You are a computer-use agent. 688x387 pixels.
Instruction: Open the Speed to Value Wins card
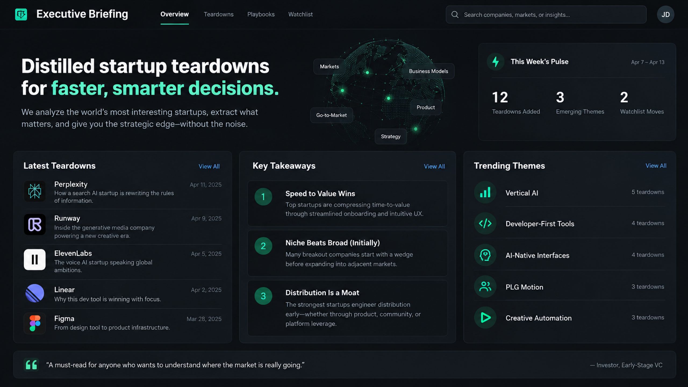347,203
